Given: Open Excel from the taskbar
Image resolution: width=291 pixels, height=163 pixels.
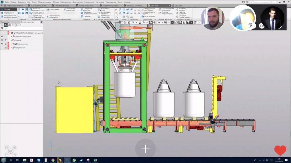Looking at the screenshot, I should (x=95, y=160).
